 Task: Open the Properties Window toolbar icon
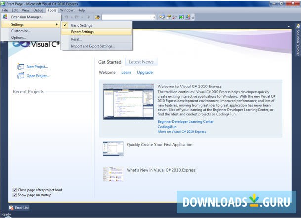169,17
